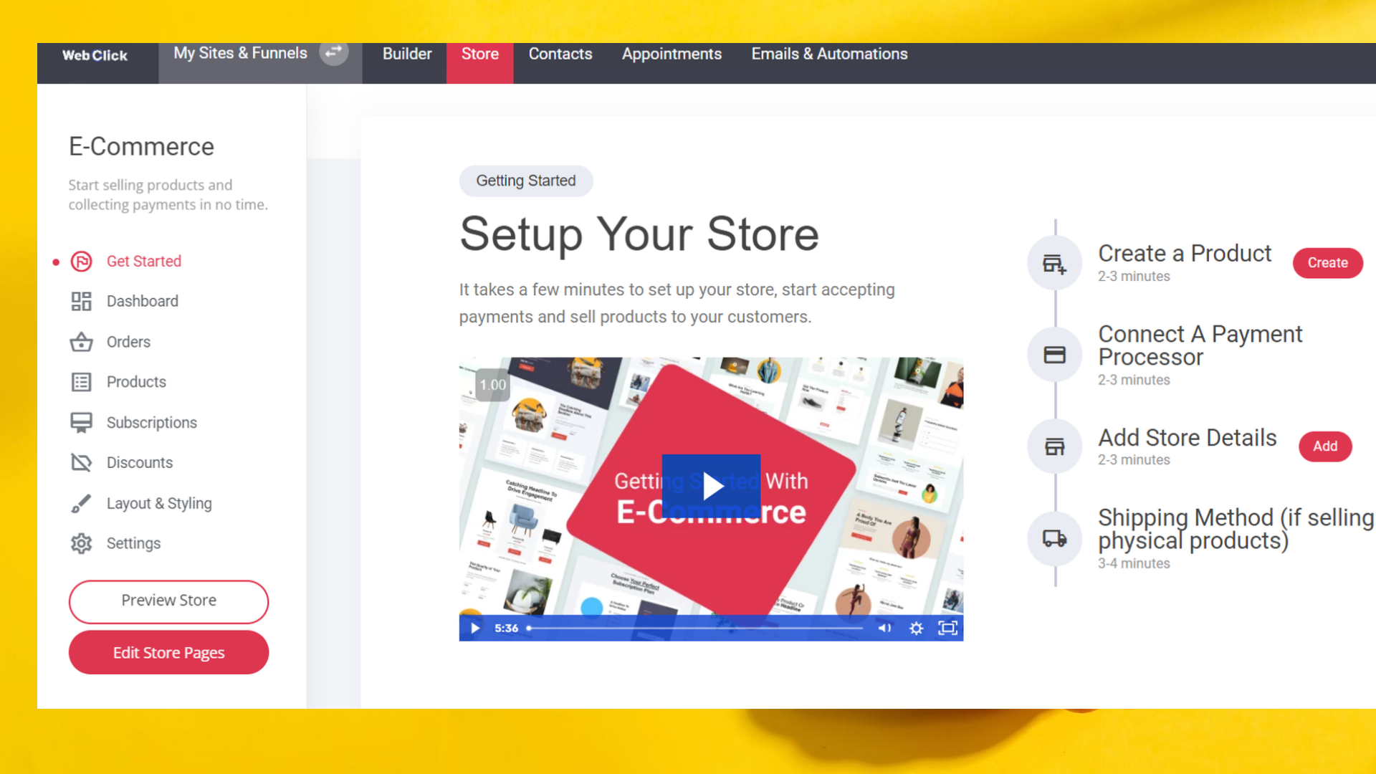
Task: Click the swap arrows icon next to My Sites & Funnels
Action: [333, 52]
